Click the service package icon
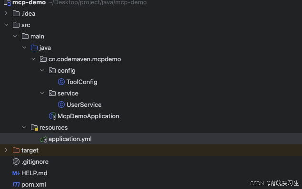Viewport: 302px width, 189px height. (52, 93)
